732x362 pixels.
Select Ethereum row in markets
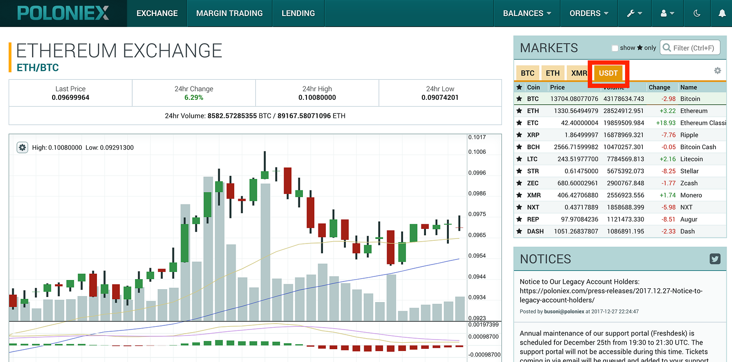click(620, 111)
